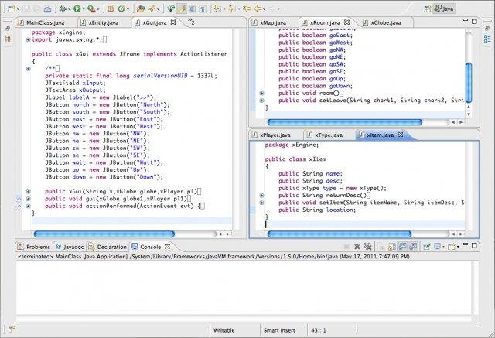Expand the returnDesc method fold
Viewport: 495px width, 338px height.
coord(261,196)
